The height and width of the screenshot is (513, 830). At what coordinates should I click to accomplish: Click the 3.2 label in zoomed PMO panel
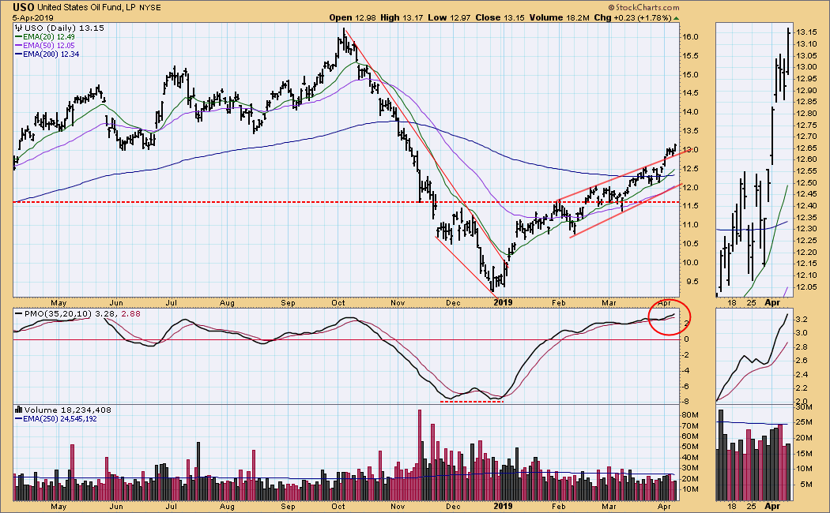coord(802,320)
